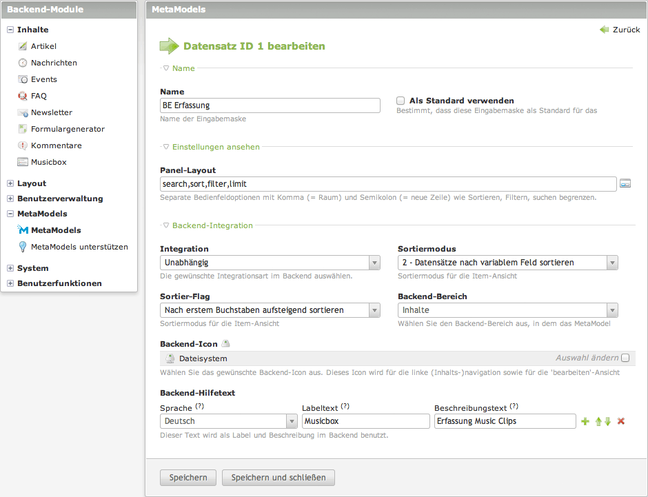648x497 pixels.
Task: Click the green Zurück arrow icon
Action: pyautogui.click(x=605, y=30)
